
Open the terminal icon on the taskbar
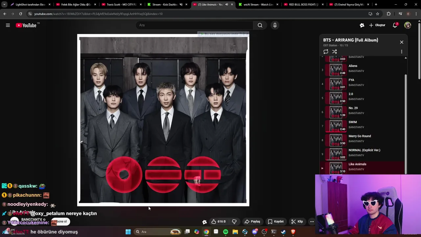pos(274,232)
